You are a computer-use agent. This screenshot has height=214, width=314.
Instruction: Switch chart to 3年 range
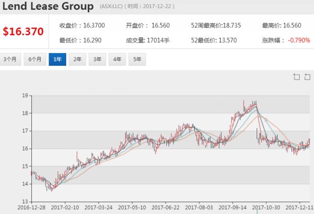(97, 59)
